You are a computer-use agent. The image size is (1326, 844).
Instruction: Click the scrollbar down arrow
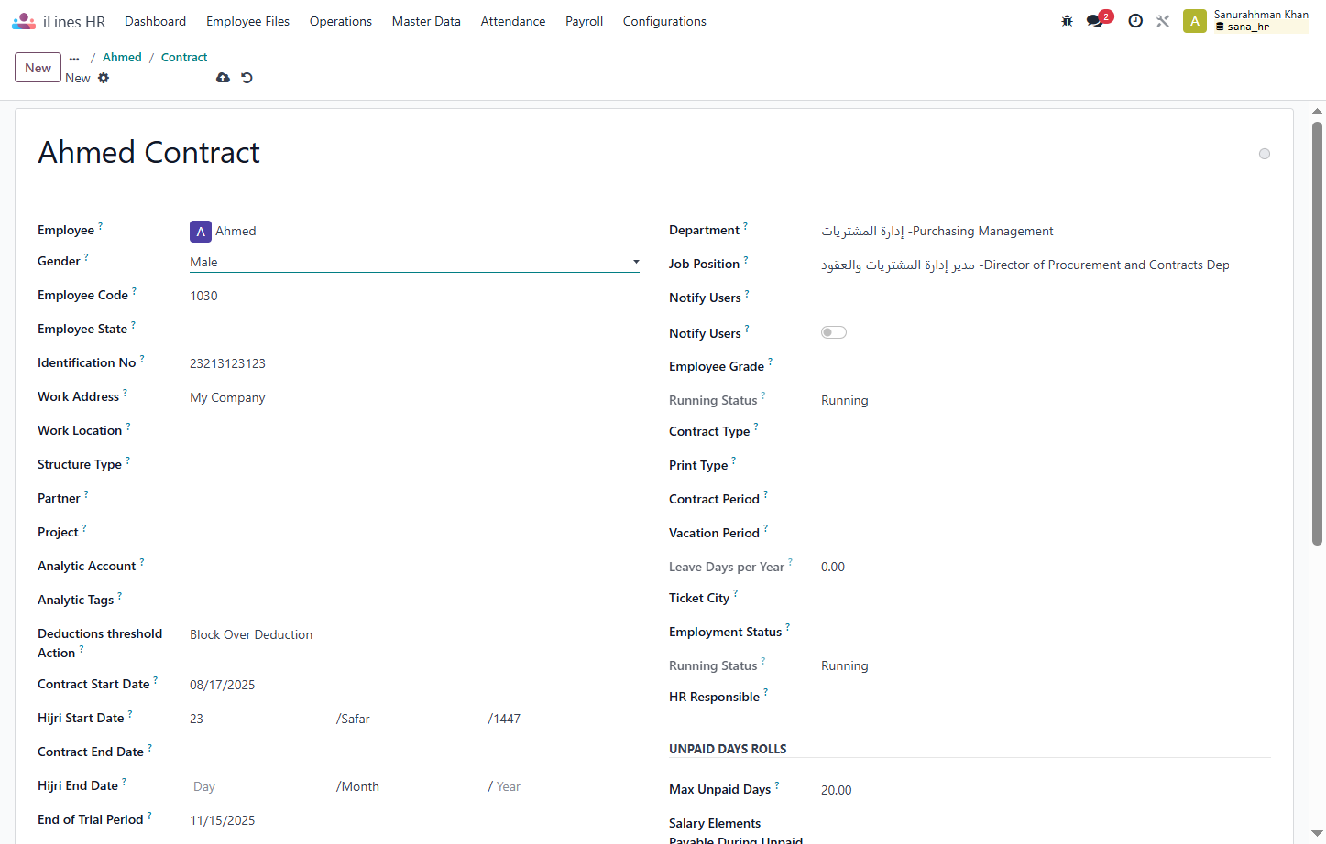tap(1317, 835)
